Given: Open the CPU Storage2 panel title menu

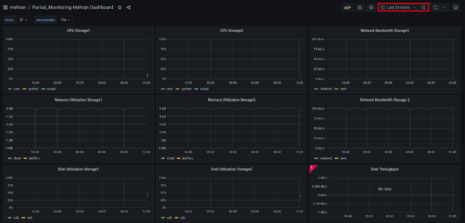Looking at the screenshot, I should coord(232,30).
